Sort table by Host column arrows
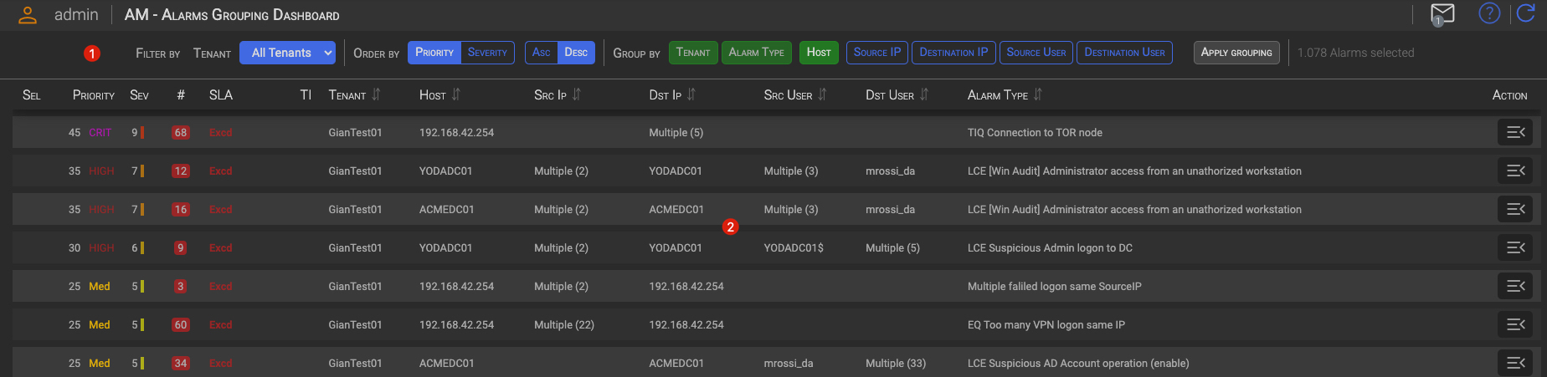Viewport: 1547px width, 377px height. pos(456,94)
